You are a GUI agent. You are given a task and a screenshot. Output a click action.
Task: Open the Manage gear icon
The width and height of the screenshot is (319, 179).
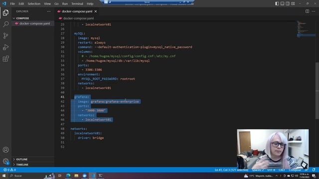pyautogui.click(x=5, y=161)
